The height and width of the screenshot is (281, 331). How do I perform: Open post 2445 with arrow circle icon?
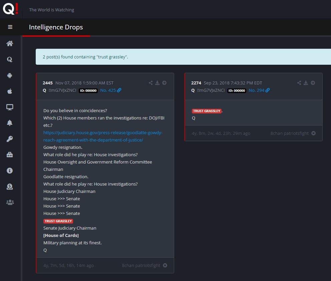point(164,83)
